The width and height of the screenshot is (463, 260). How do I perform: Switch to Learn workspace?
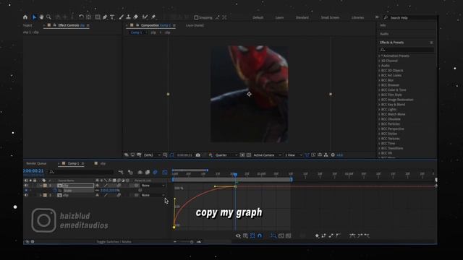coord(279,17)
